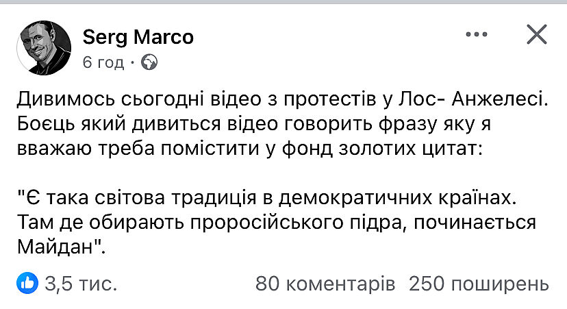Image resolution: width=567 pixels, height=309 pixels.
Task: Open the "80 коментарів" comments link
Action: (325, 283)
